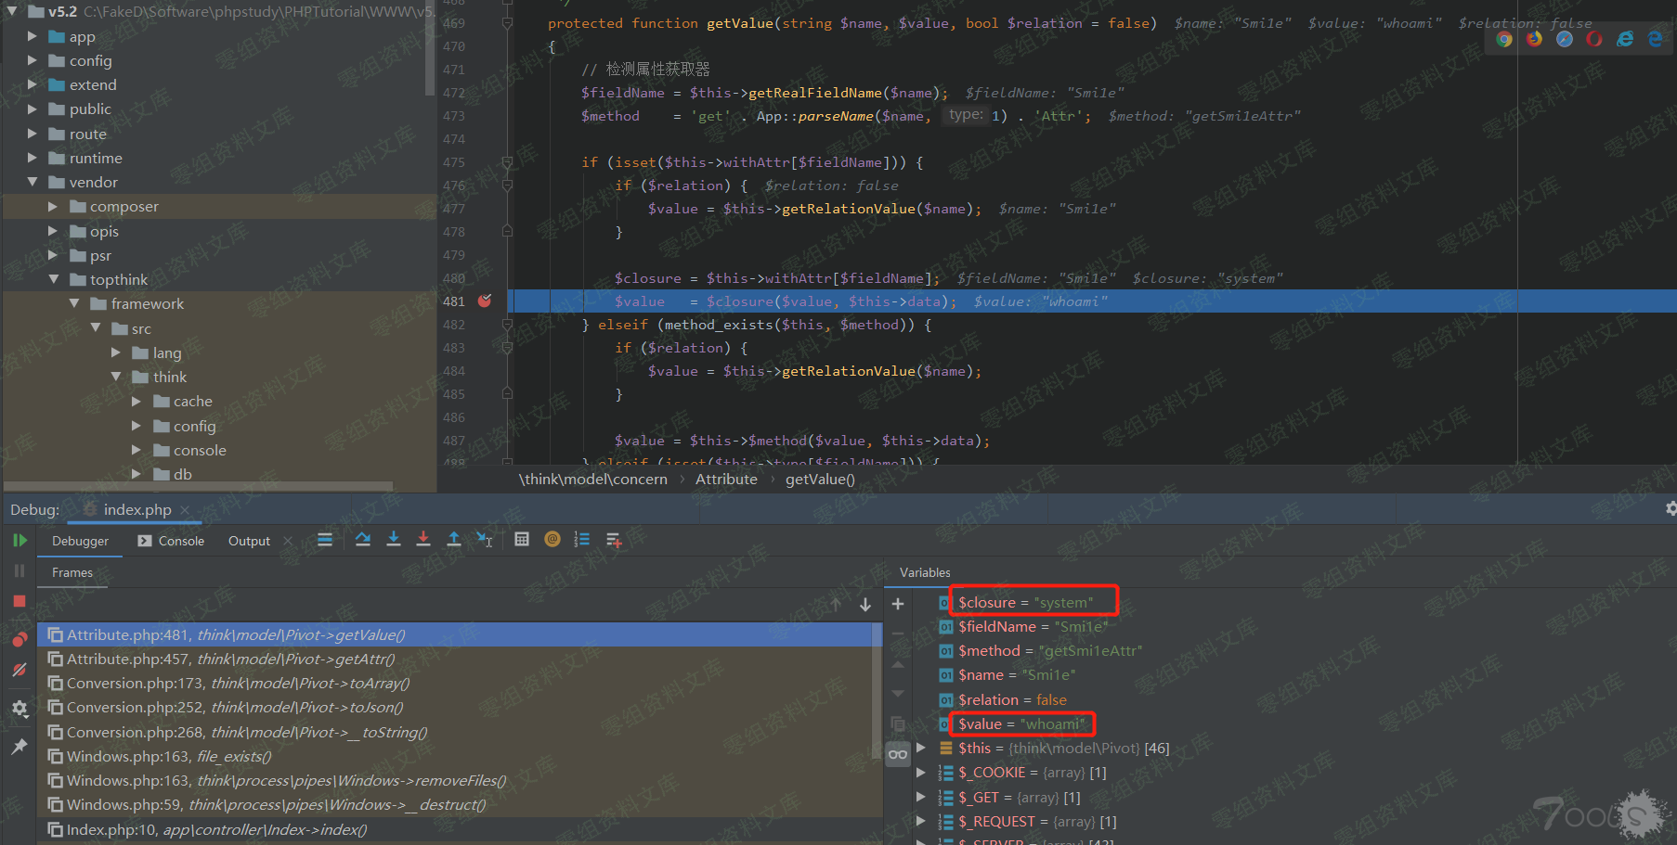Click the Step Out icon

click(x=454, y=540)
